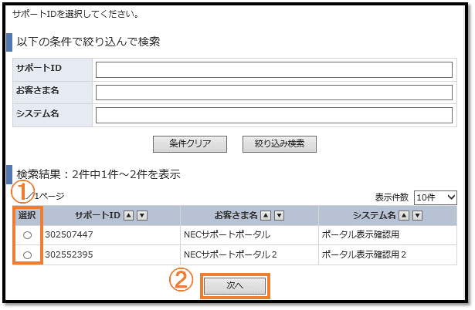This screenshot has height=310, width=475.
Task: Sort システム名 column descending
Action: pos(416,216)
